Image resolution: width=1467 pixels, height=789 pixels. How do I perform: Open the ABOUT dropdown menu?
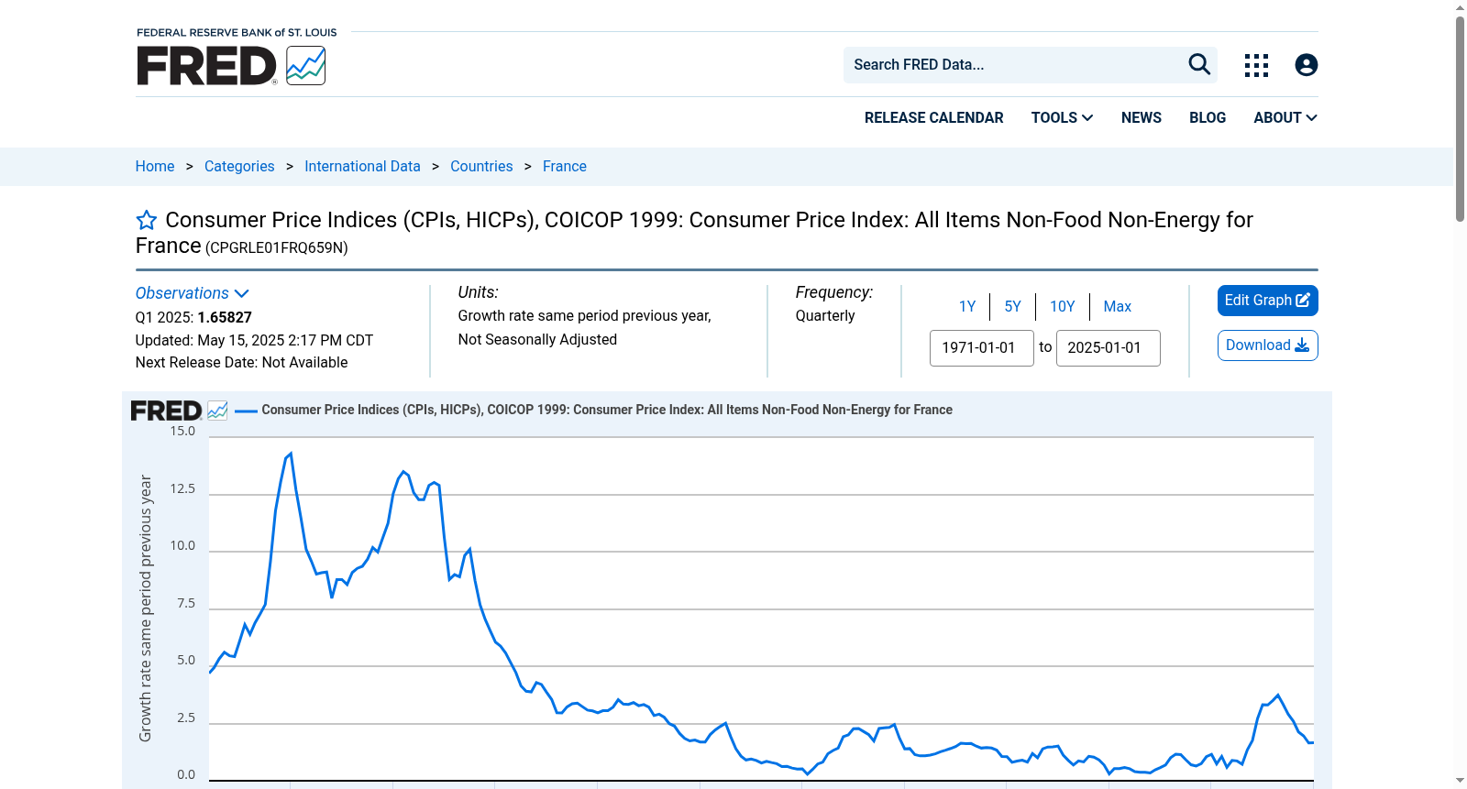point(1285,117)
